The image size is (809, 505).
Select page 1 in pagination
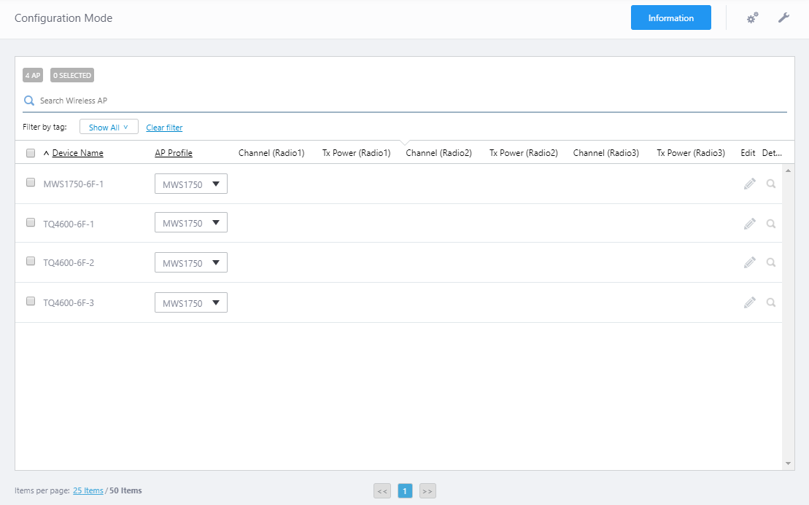coord(405,491)
